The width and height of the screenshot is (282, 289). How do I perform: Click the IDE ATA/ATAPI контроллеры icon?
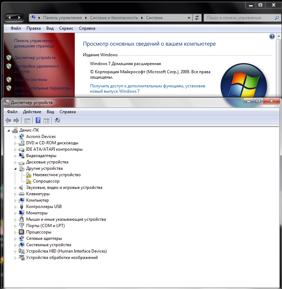click(x=22, y=150)
